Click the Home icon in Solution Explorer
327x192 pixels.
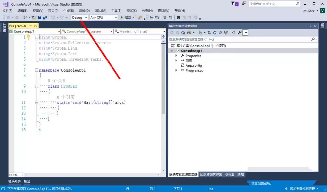(183, 32)
